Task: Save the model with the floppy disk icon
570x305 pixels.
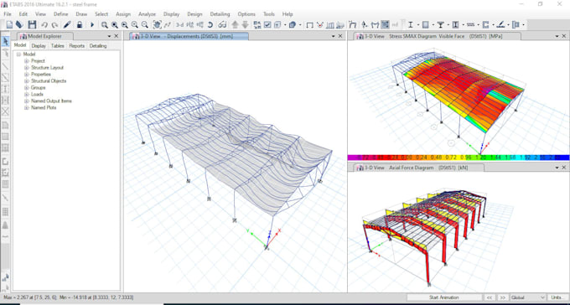Action: 32,25
